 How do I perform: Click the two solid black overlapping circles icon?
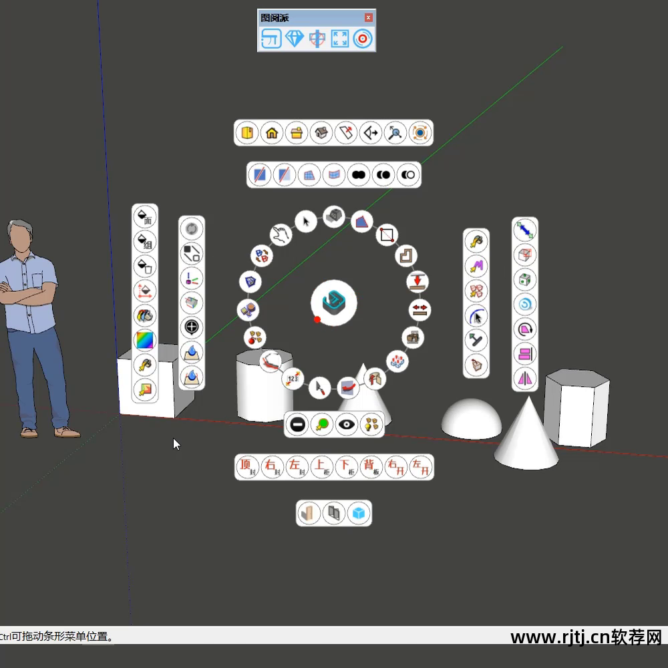tap(359, 175)
